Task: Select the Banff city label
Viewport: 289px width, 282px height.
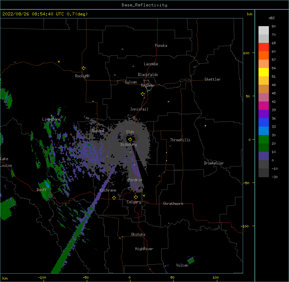Action: [x=42, y=190]
